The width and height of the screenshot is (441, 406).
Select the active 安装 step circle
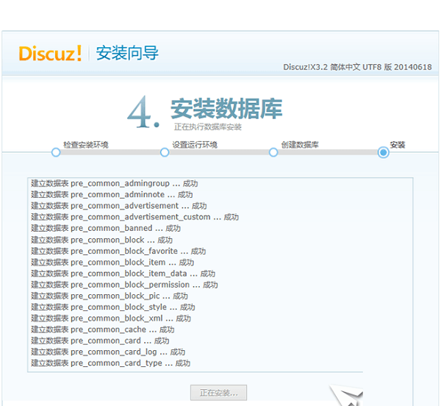coord(383,152)
